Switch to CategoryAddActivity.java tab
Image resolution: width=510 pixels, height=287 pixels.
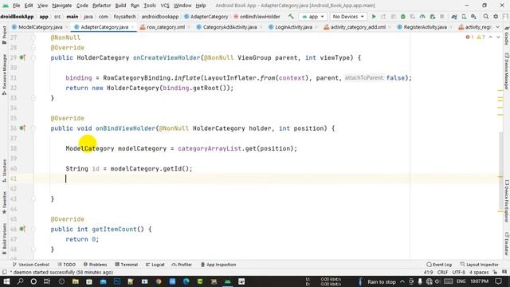[229, 27]
